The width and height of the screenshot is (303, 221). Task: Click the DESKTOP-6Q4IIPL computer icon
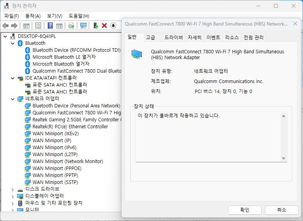tap(13, 36)
